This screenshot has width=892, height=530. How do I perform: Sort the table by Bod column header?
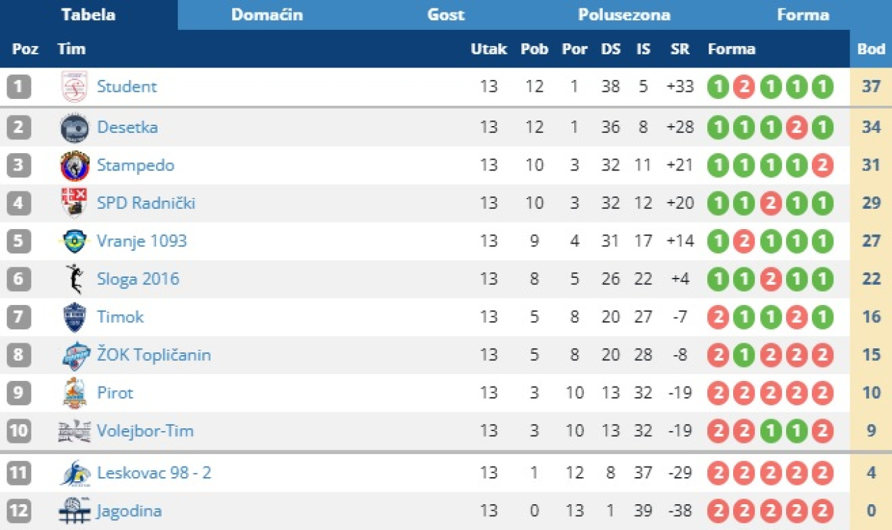click(871, 49)
